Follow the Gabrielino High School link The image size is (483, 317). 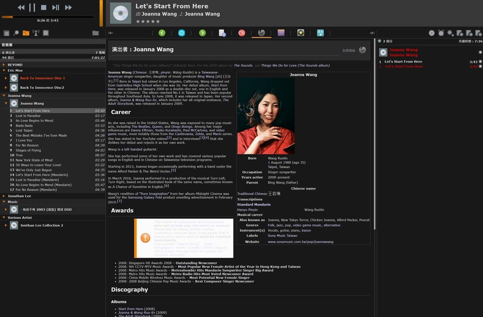click(134, 85)
